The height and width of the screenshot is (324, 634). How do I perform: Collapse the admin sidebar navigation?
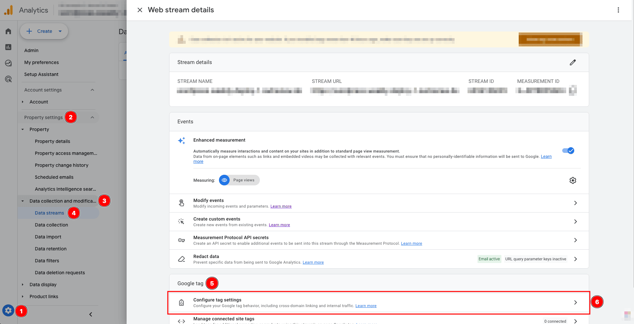[x=91, y=314]
